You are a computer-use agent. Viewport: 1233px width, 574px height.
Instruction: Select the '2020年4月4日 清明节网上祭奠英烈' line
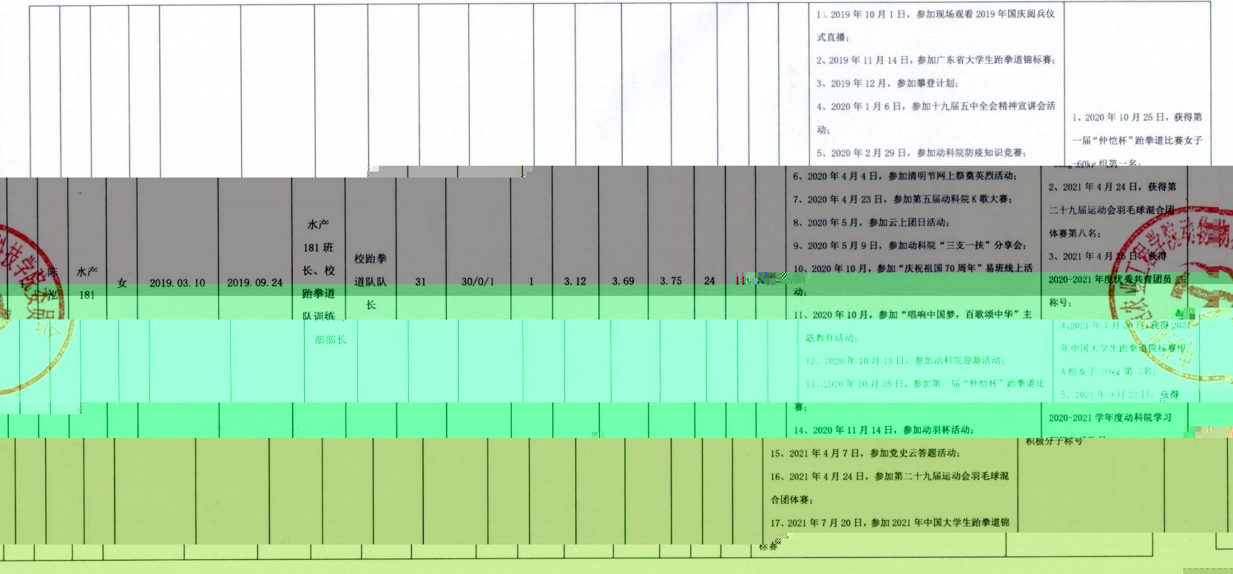pos(905,177)
